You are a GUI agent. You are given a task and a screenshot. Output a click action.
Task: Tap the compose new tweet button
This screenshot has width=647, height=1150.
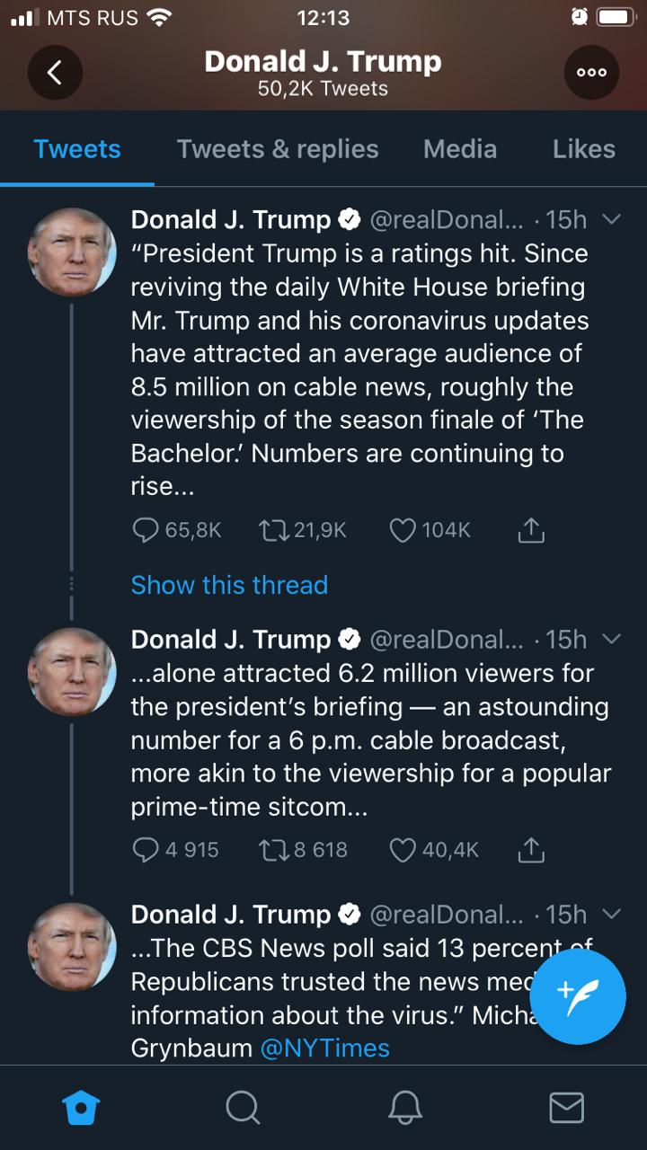[x=578, y=998]
